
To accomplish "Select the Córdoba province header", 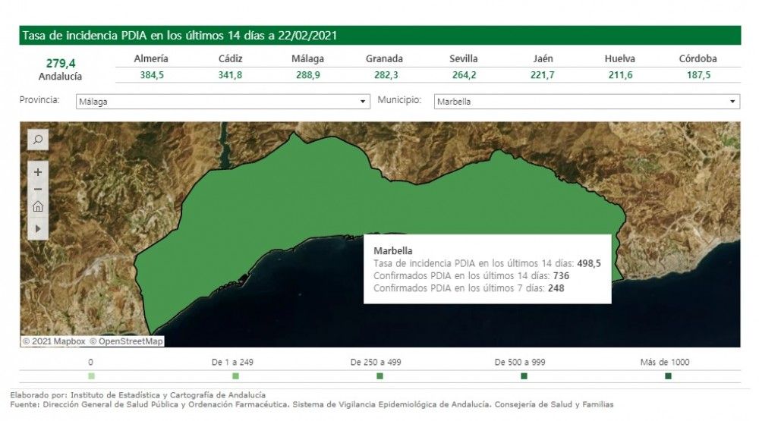I will tap(698, 58).
